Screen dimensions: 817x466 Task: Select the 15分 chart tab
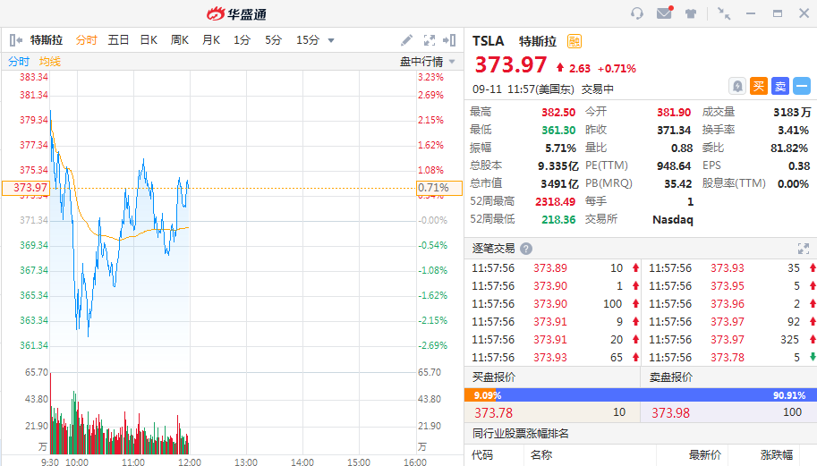click(x=307, y=40)
